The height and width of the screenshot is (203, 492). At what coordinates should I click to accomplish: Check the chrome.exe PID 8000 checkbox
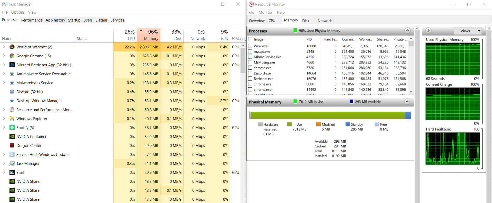(x=250, y=84)
